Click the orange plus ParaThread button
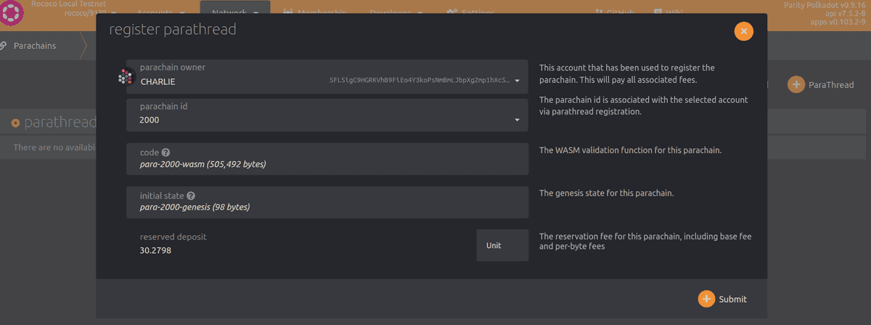The image size is (871, 325). pyautogui.click(x=821, y=85)
